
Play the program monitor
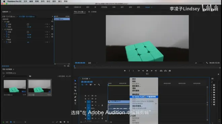[x=147, y=71]
